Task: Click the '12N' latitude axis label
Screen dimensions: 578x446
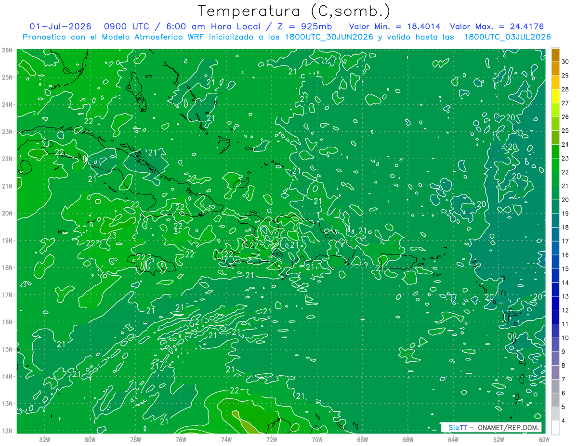Action: [x=7, y=431]
